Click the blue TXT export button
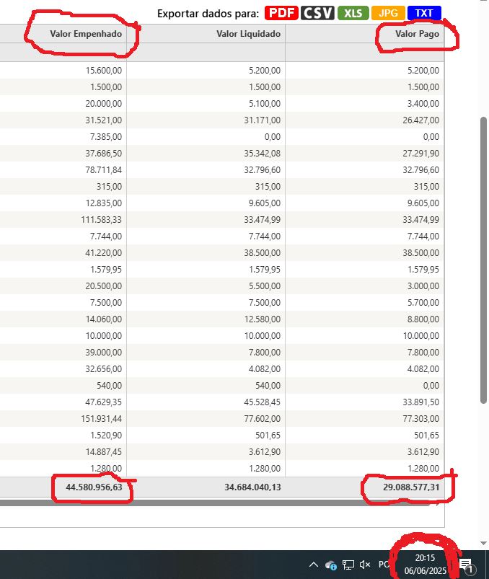 424,13
